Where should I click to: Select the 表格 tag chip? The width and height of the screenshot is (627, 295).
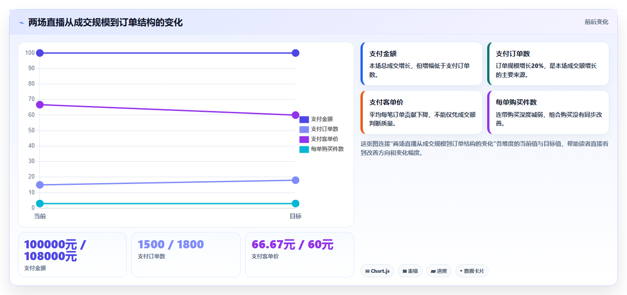pyautogui.click(x=410, y=271)
